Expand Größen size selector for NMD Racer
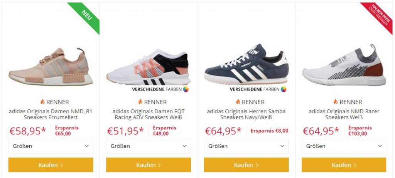This screenshot has height=178, width=395. coord(344,146)
